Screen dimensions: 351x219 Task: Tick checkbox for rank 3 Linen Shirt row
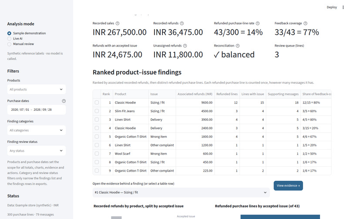97,119
